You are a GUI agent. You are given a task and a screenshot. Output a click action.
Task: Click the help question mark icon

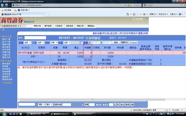pos(180,14)
